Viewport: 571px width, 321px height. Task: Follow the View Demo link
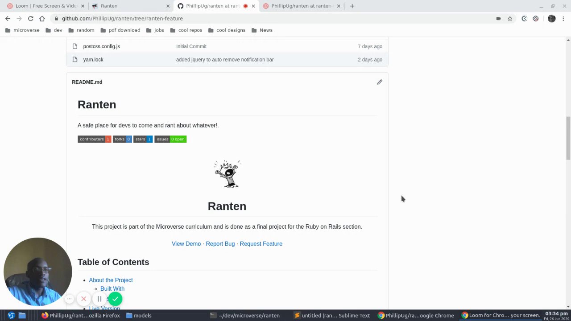pos(186,243)
